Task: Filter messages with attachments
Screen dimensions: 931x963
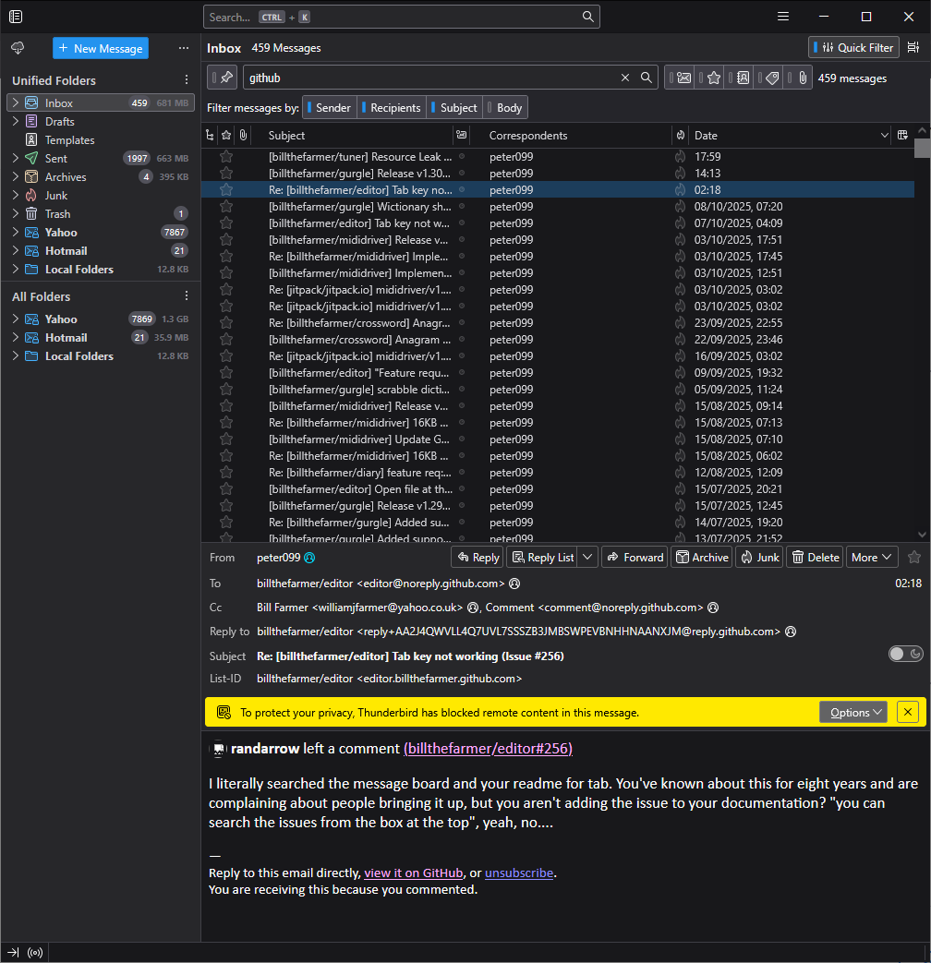Action: click(x=802, y=78)
